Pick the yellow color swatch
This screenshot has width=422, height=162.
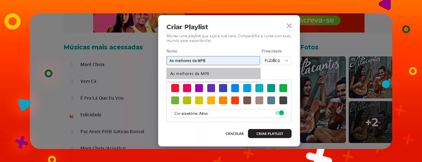[x=199, y=100]
